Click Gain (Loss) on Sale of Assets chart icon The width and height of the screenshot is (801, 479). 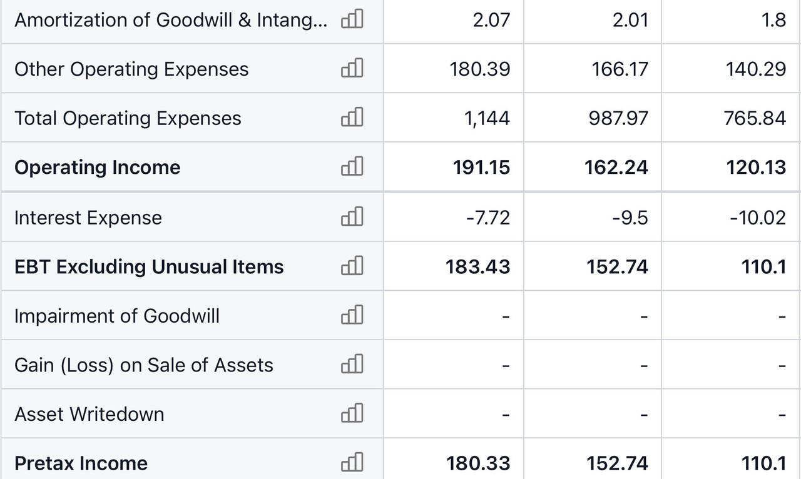pyautogui.click(x=352, y=365)
